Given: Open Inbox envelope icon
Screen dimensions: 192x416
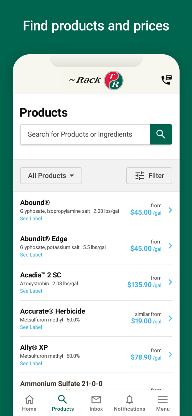Looking at the screenshot, I should click(x=96, y=400).
